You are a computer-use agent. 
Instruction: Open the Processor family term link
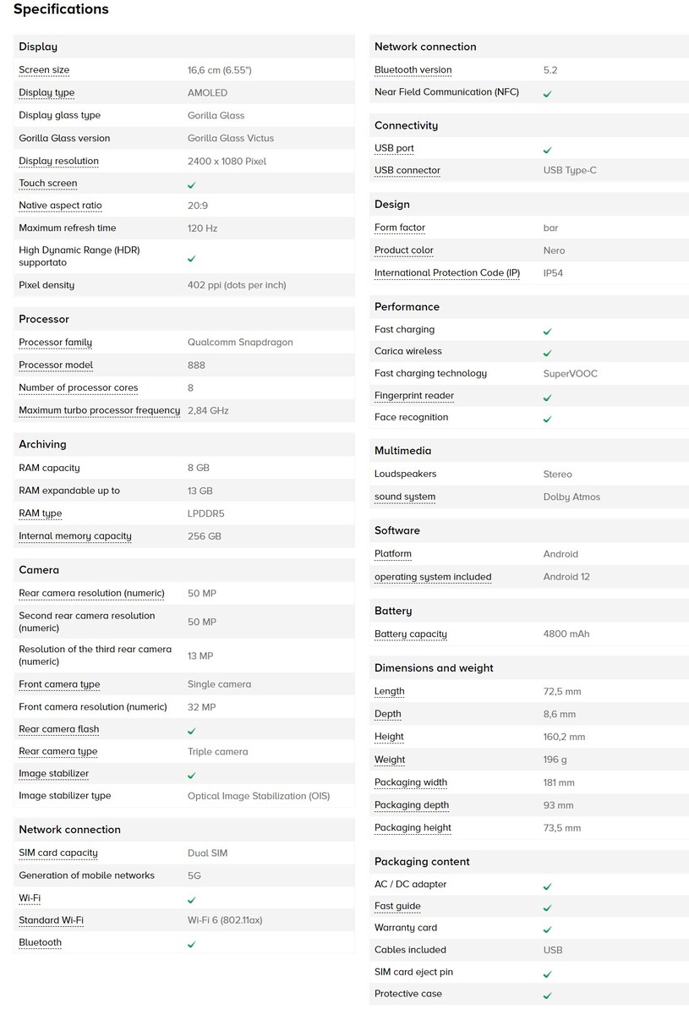click(55, 343)
